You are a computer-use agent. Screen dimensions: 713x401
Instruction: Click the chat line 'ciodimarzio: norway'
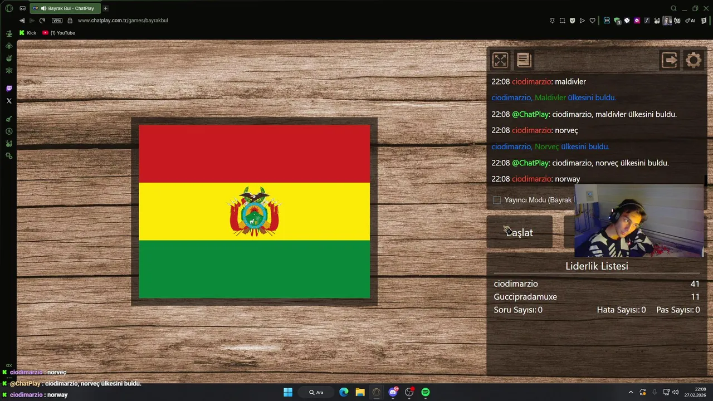(x=536, y=179)
